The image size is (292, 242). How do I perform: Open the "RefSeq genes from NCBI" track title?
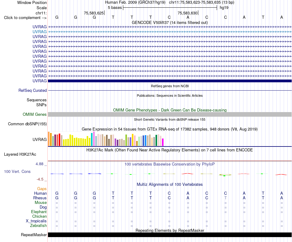pos(170,86)
